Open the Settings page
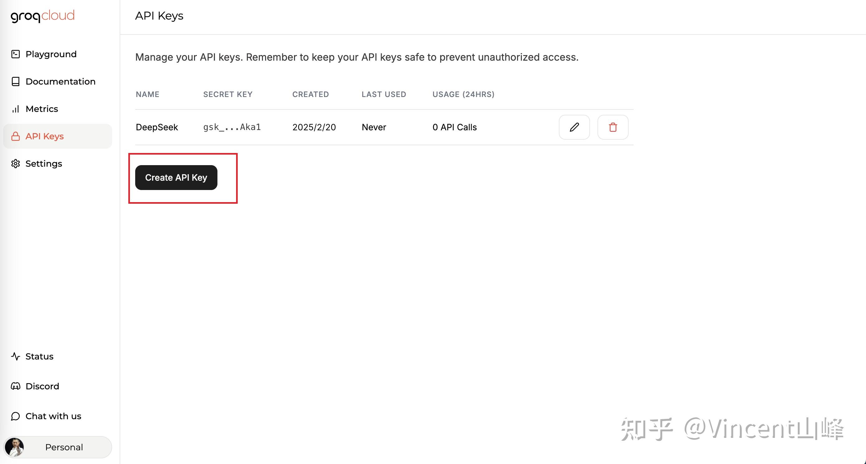 pos(44,164)
